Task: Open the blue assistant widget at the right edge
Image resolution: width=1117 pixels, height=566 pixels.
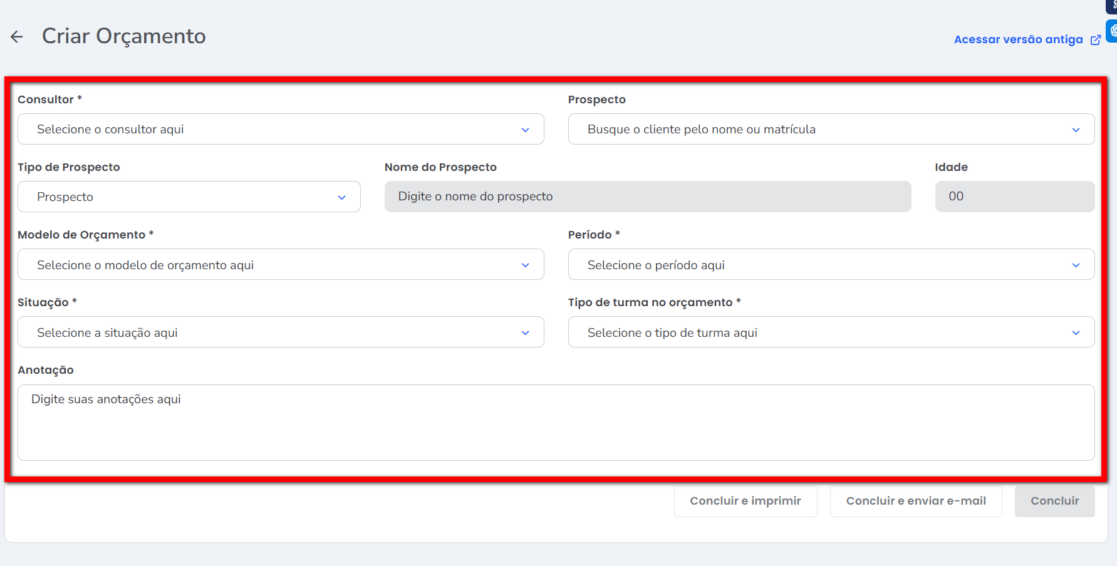Action: click(x=1113, y=30)
